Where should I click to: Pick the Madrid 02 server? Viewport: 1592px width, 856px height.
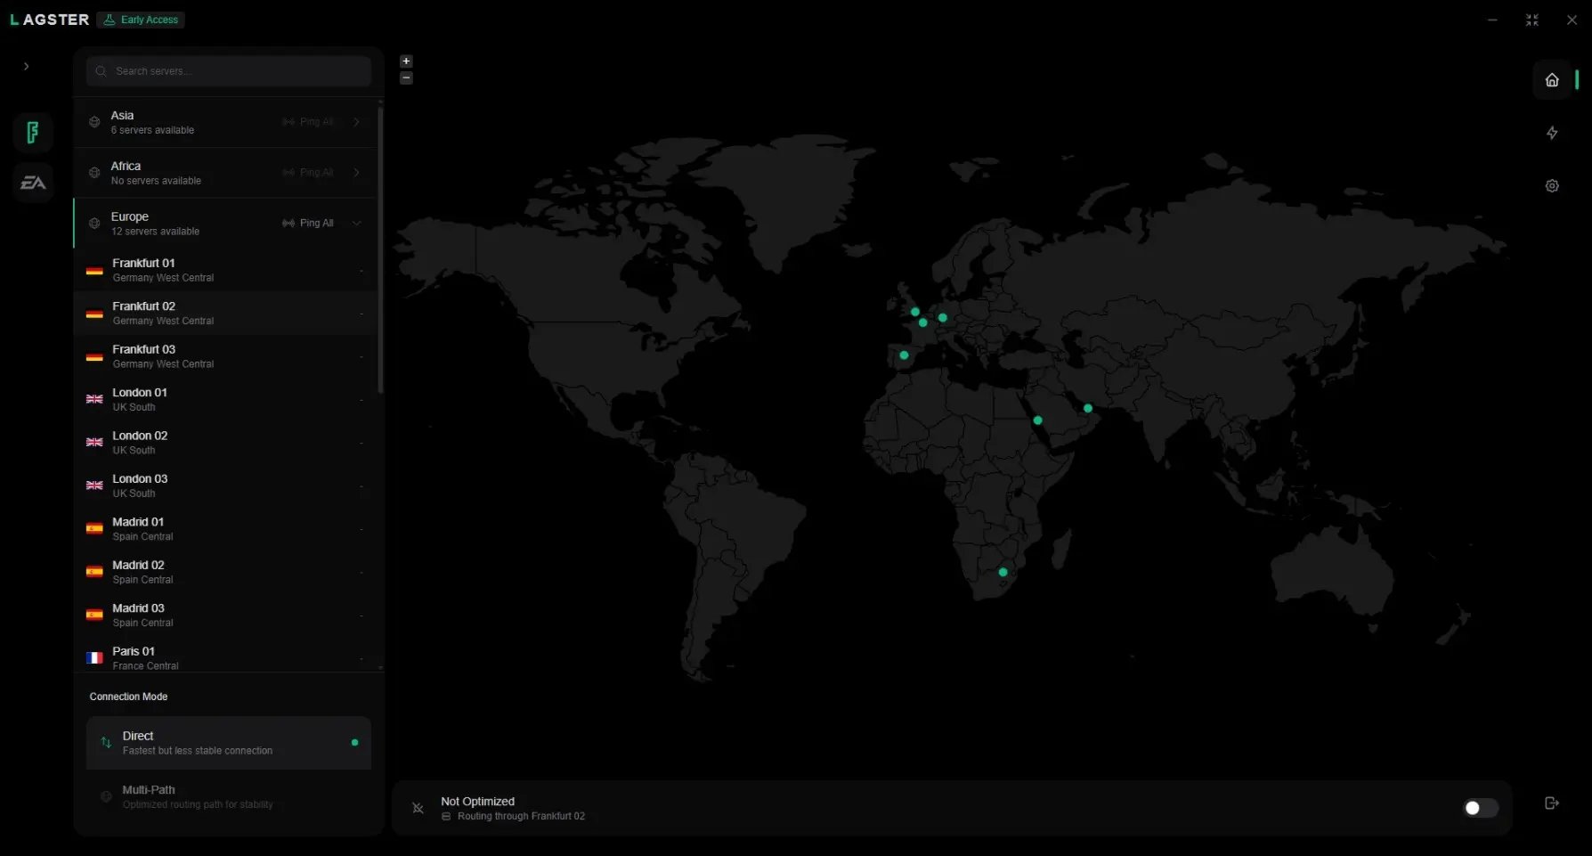(x=226, y=572)
